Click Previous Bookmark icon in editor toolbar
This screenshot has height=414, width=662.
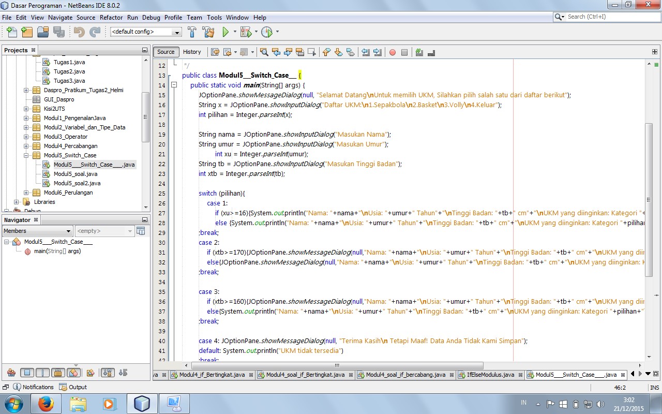click(326, 52)
